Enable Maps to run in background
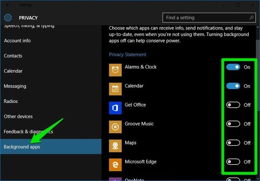This screenshot has width=260, height=181. coord(233,143)
